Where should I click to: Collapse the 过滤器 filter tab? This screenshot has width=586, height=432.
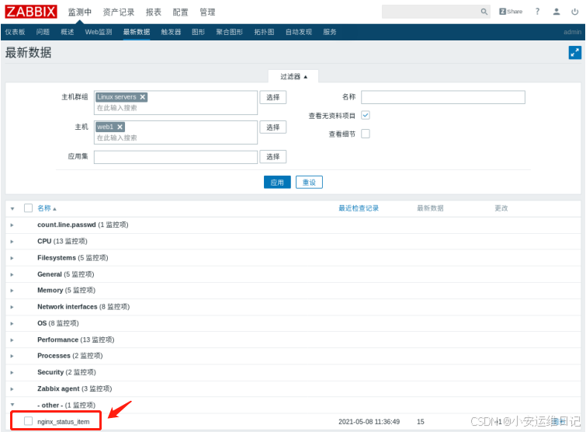293,76
